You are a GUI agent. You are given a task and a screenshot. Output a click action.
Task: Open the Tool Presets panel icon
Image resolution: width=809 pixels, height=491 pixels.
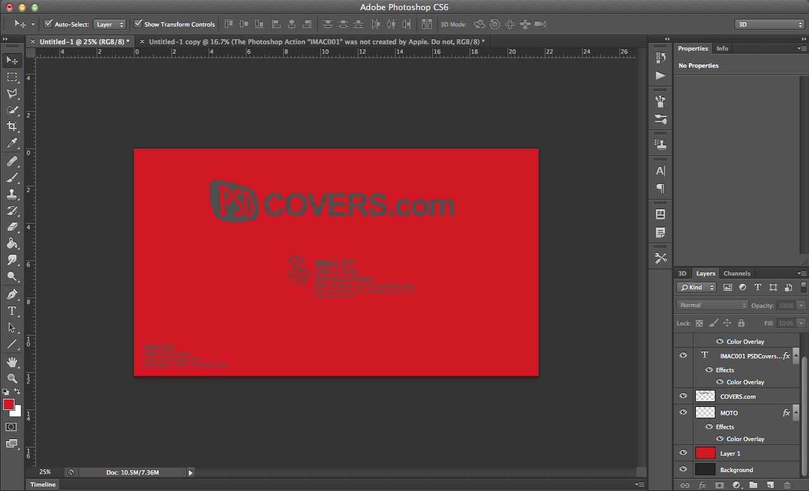(660, 258)
